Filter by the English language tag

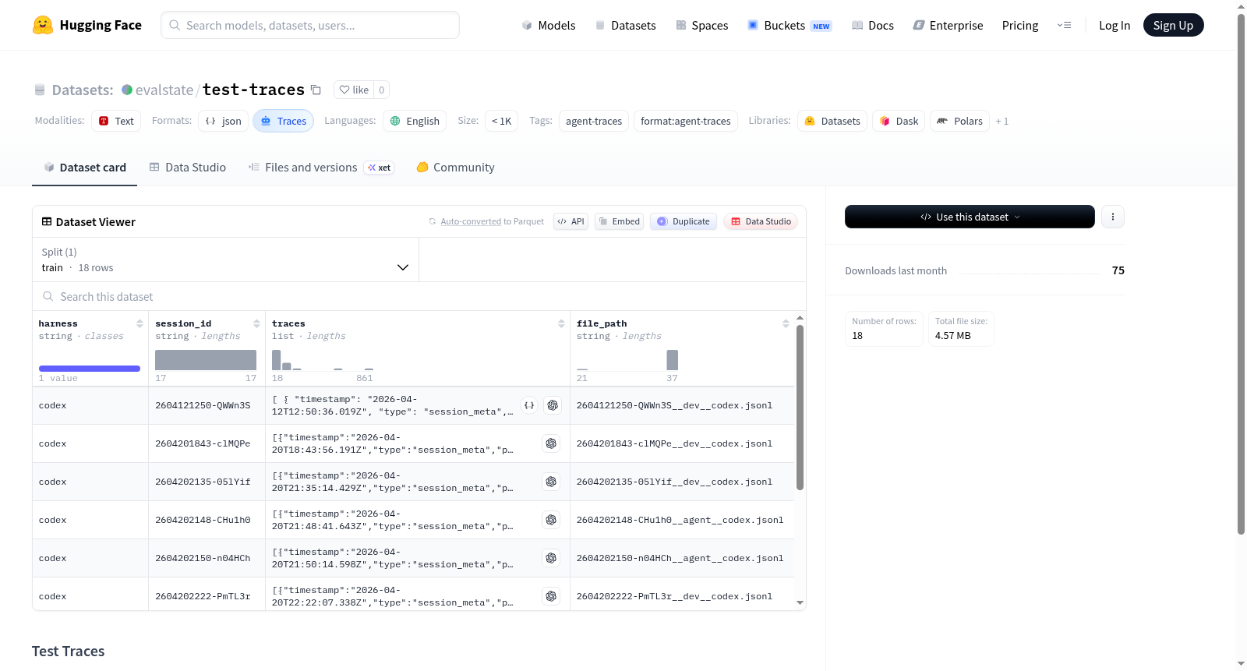coord(415,121)
